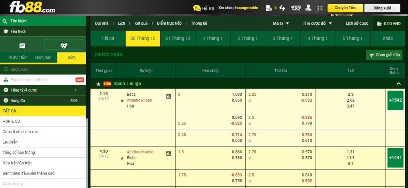
Task: Click the hoangminhle username
Action: click(x=247, y=8)
